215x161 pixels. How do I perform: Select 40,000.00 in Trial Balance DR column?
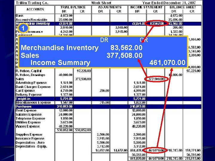pos(65,75)
